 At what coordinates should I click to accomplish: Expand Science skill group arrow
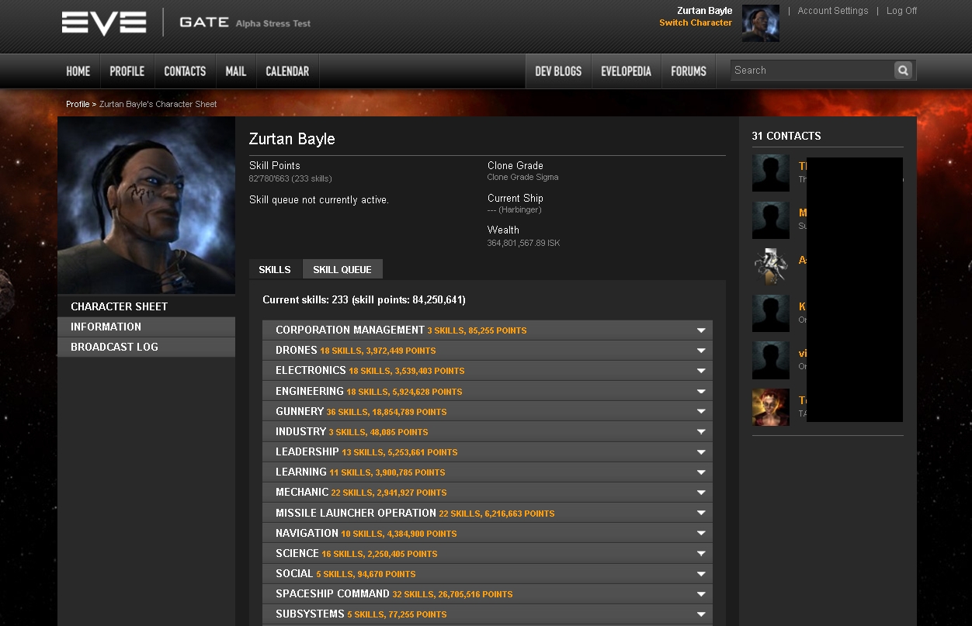(701, 554)
